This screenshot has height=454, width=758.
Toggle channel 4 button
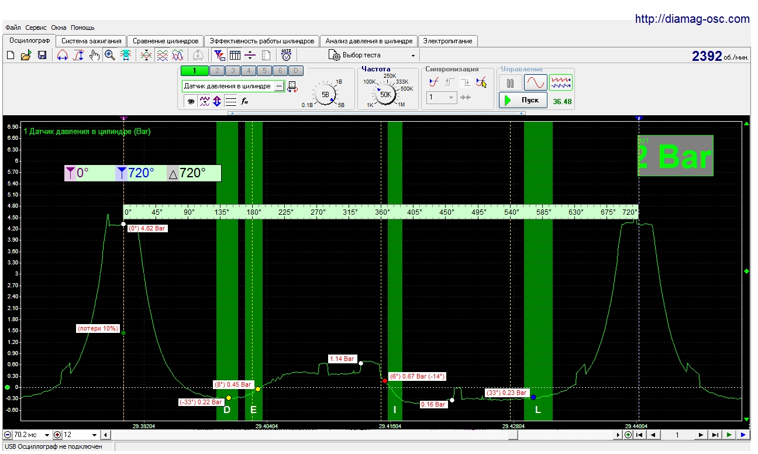249,71
